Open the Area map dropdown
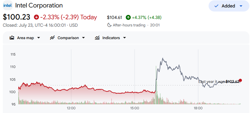250x113 pixels. [x=25, y=38]
